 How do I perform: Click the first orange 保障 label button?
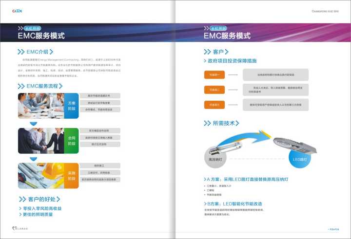coord(214,75)
